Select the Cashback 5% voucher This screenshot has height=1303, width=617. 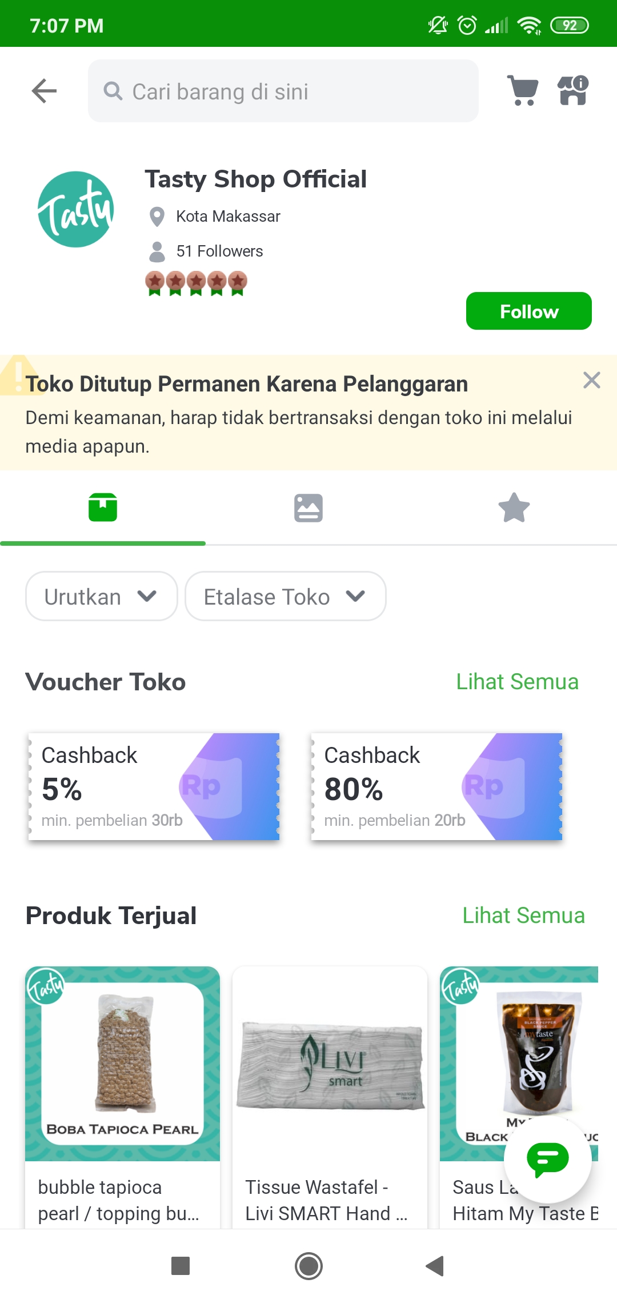pos(154,786)
